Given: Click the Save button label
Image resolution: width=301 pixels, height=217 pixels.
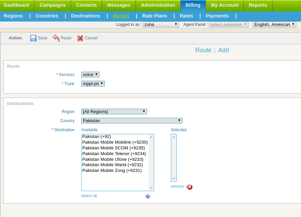Looking at the screenshot, I should (42, 38).
